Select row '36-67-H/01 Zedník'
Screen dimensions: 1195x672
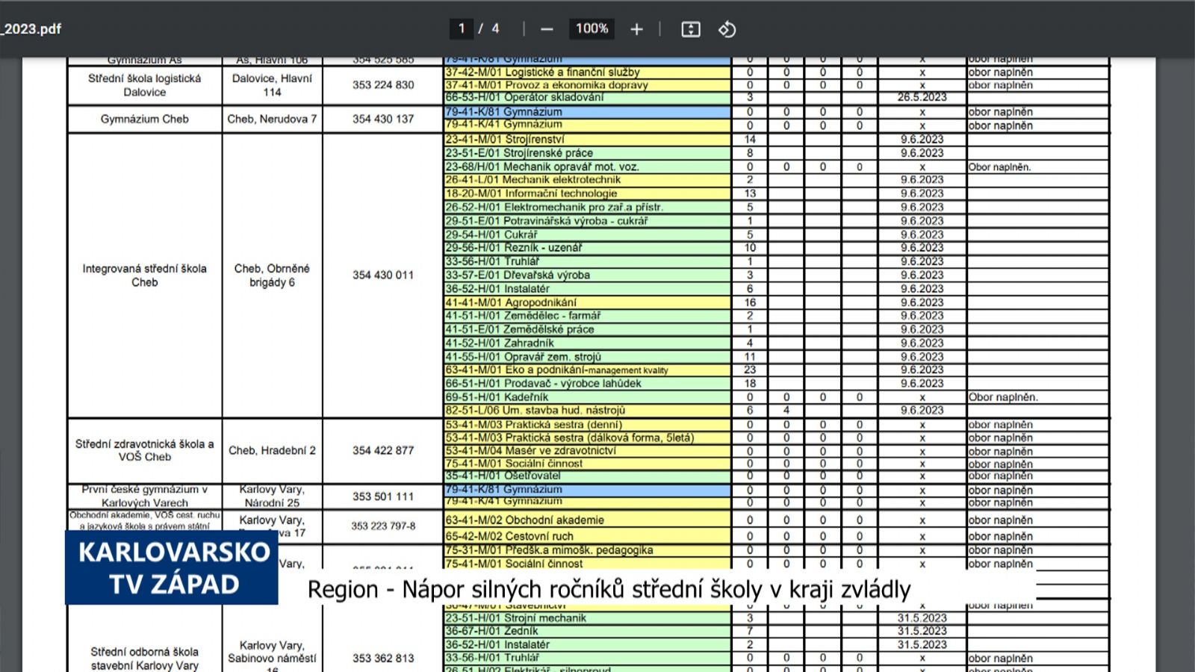coord(587,631)
